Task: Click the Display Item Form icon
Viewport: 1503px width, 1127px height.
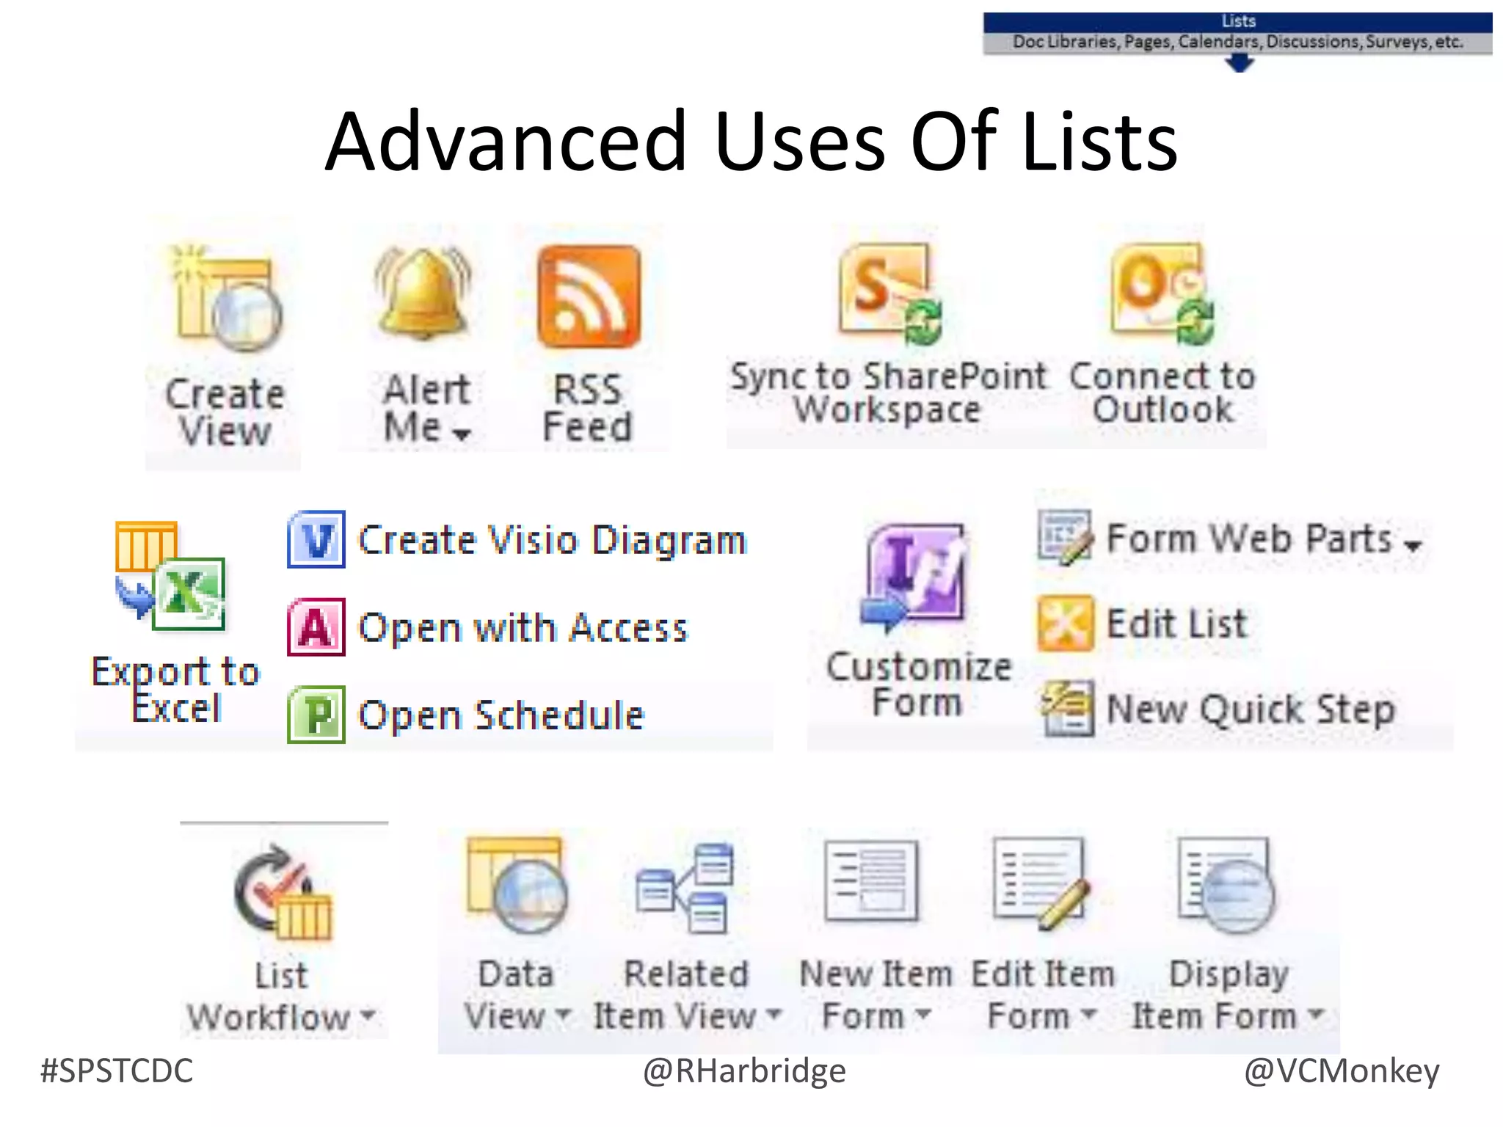Action: 1227,885
